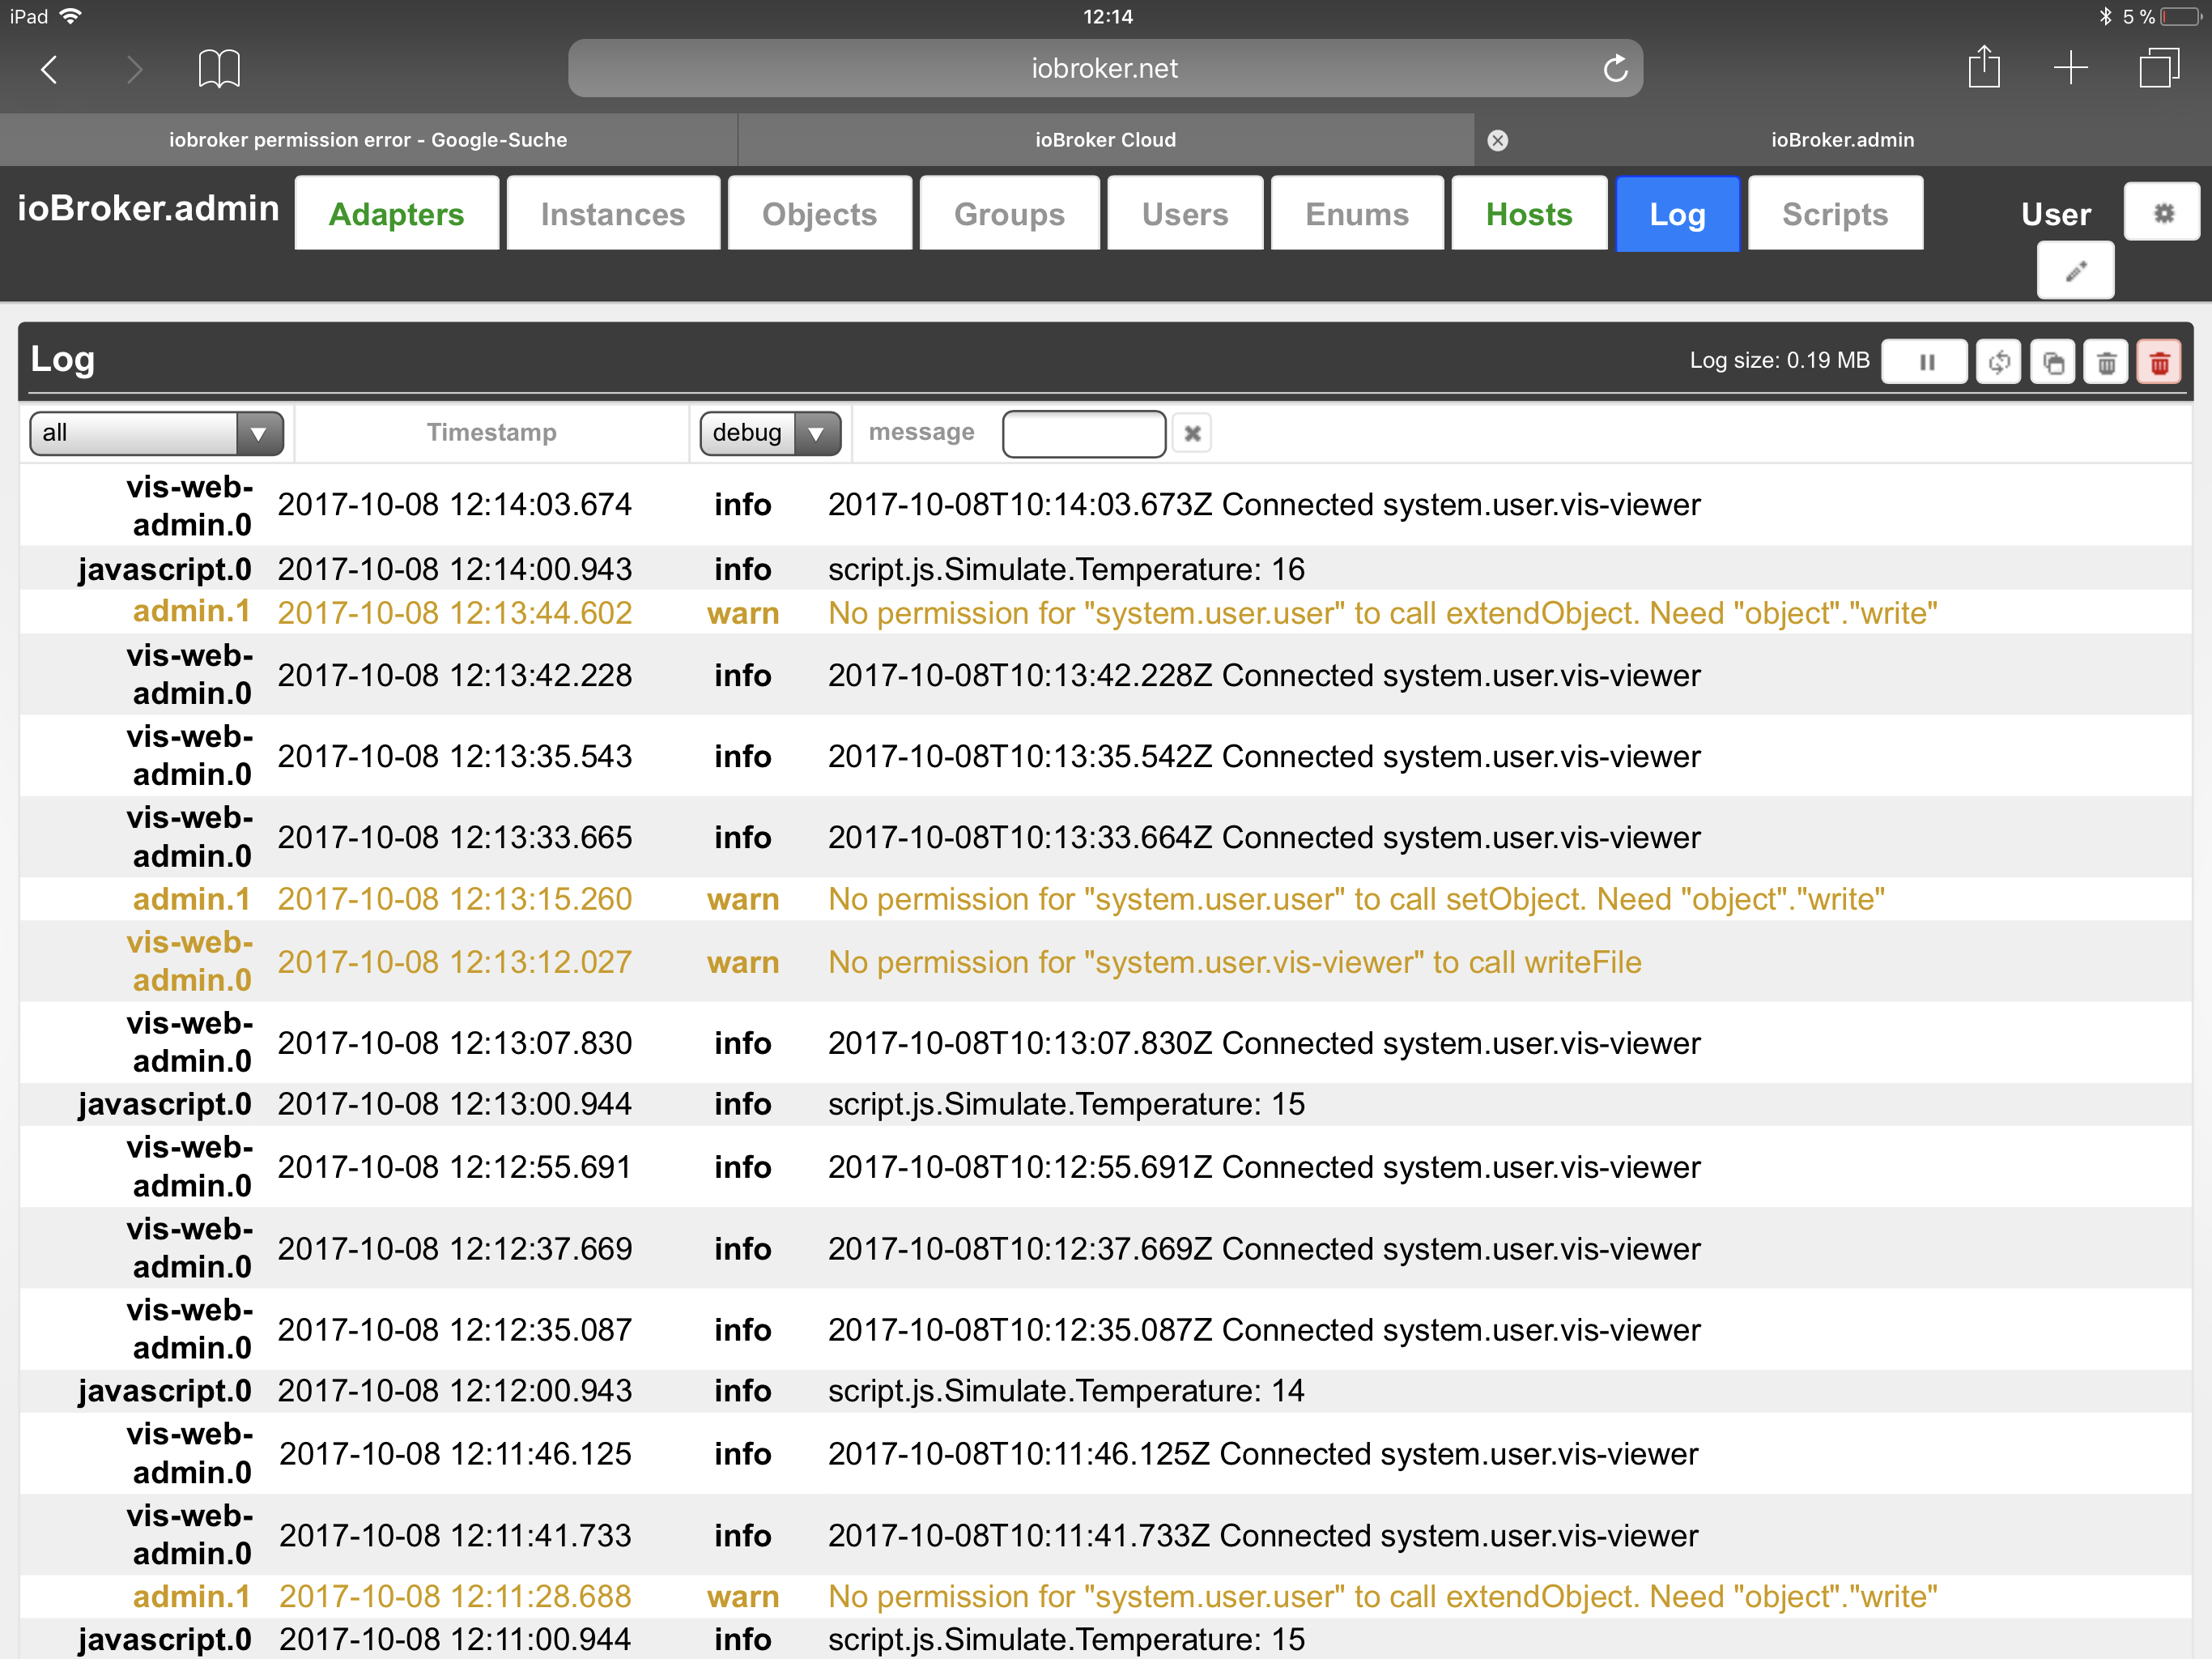The height and width of the screenshot is (1659, 2212).
Task: Copy log using the copy icon
Action: [x=2053, y=362]
